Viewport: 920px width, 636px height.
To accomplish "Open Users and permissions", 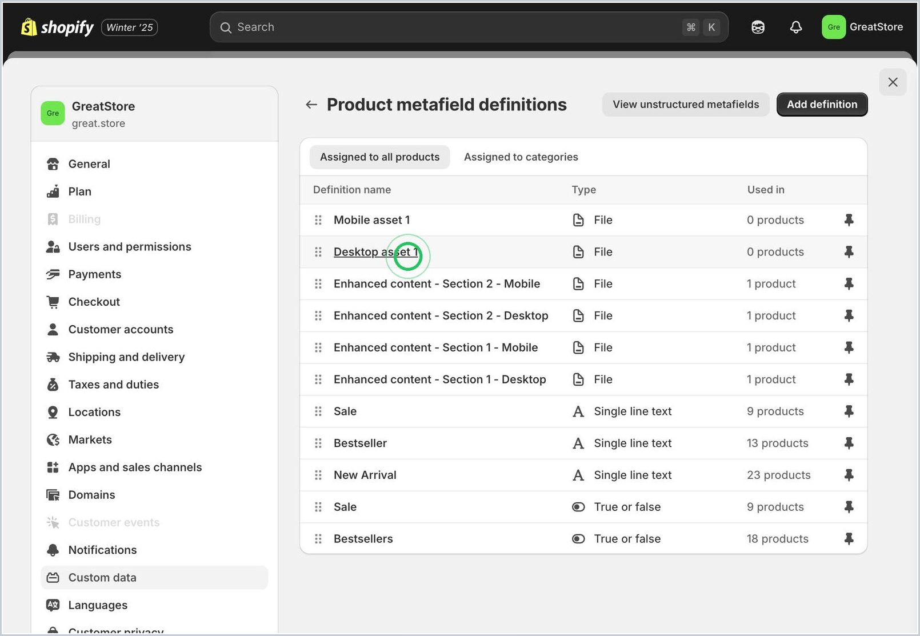I will coord(154,247).
